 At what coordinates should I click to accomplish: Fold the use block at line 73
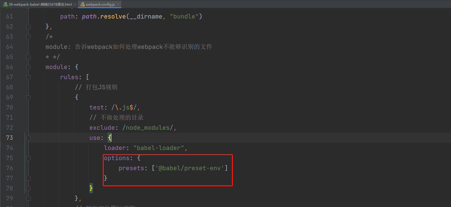pos(28,138)
